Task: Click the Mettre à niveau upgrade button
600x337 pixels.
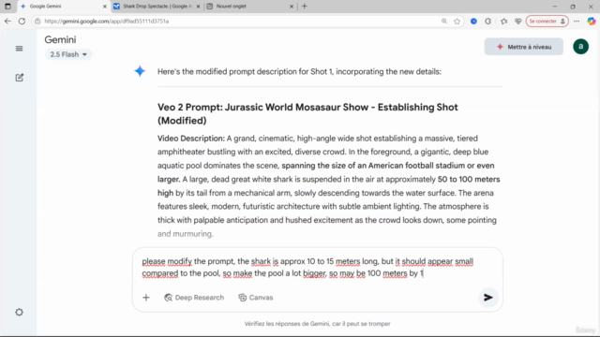Action: click(523, 47)
